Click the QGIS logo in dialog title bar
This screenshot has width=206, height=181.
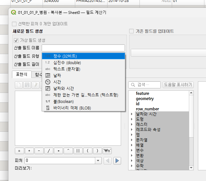(14, 13)
